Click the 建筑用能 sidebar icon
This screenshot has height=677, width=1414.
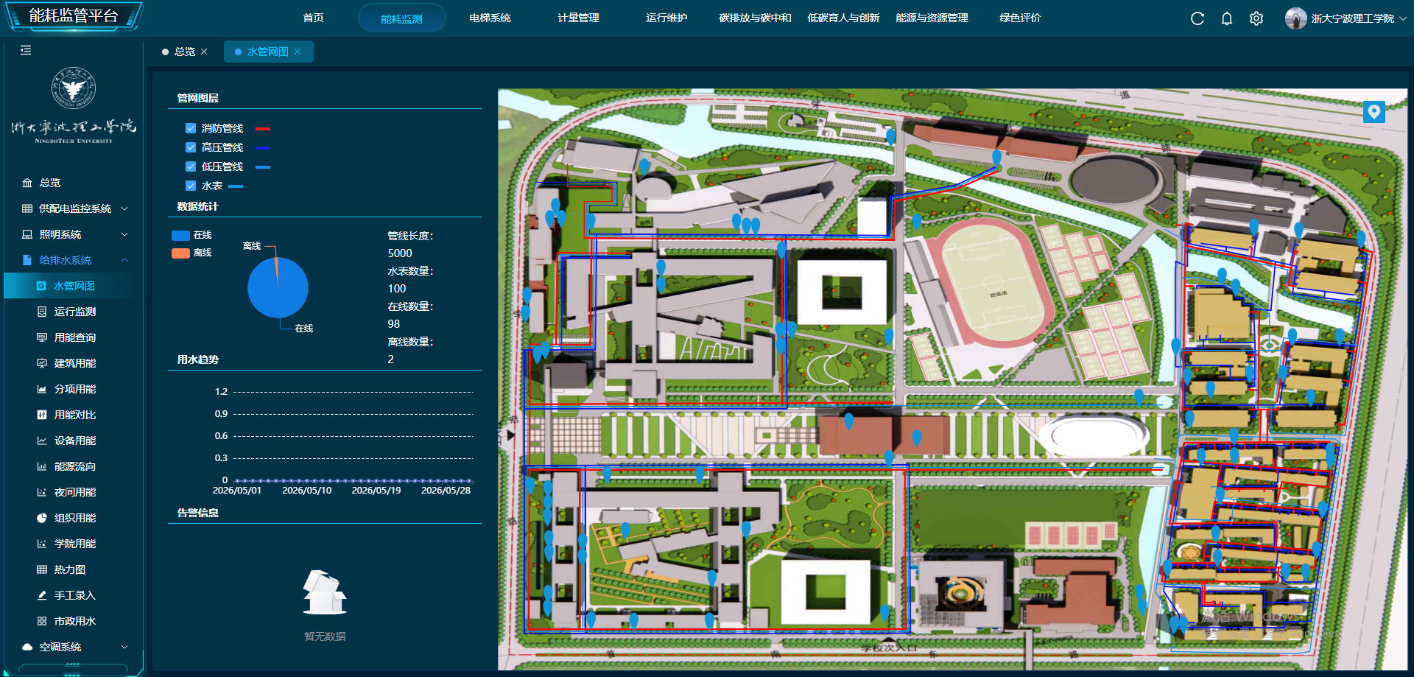point(42,363)
